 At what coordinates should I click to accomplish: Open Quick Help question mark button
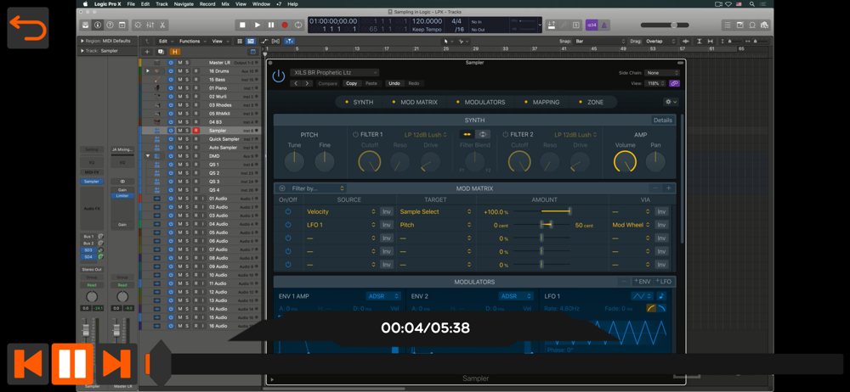click(110, 25)
